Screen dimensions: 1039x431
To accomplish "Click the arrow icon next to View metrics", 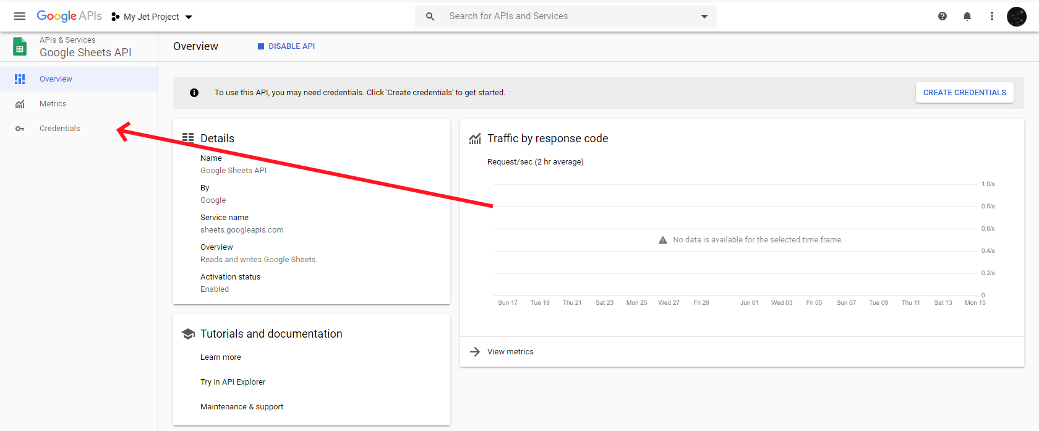I will pyautogui.click(x=475, y=352).
